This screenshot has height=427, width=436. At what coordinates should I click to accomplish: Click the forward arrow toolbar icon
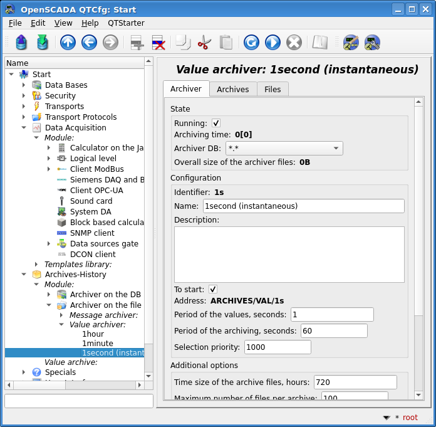[x=111, y=43]
